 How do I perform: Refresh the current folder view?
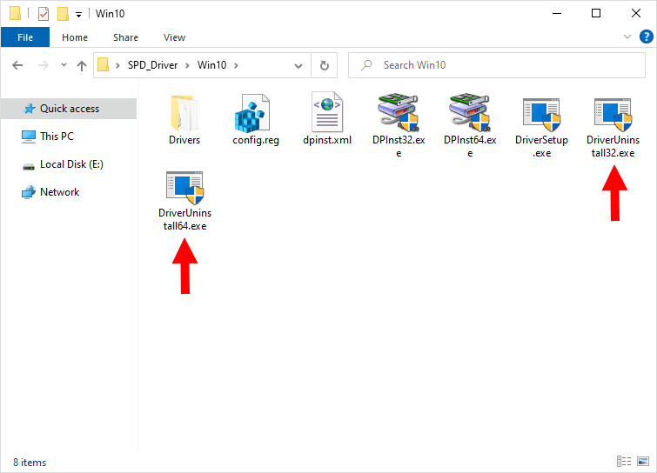(x=325, y=65)
